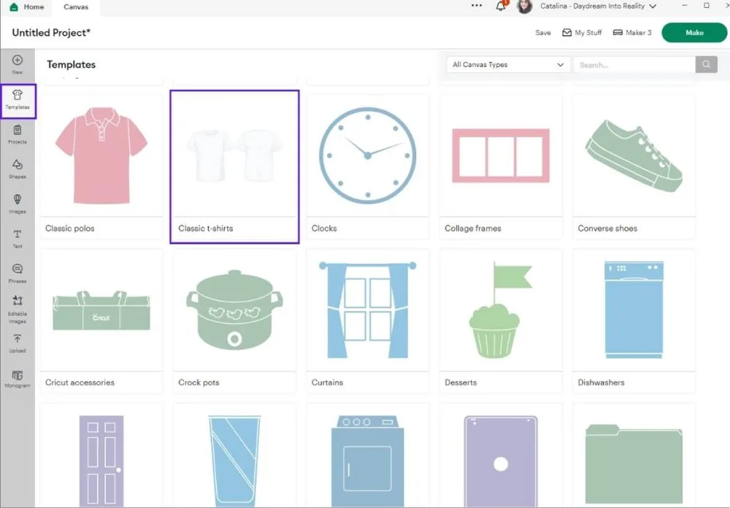The width and height of the screenshot is (730, 508).
Task: Click the Upload icon in sidebar
Action: tap(18, 344)
